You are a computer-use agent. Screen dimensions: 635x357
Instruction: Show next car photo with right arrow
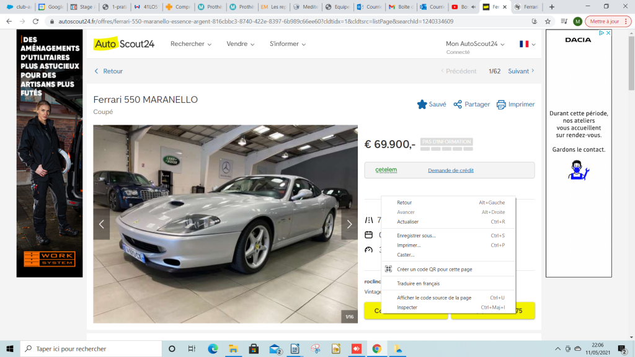click(x=350, y=224)
